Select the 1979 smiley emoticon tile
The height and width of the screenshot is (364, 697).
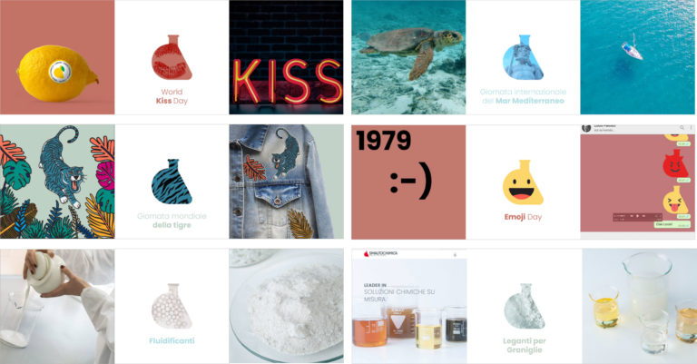point(408,182)
